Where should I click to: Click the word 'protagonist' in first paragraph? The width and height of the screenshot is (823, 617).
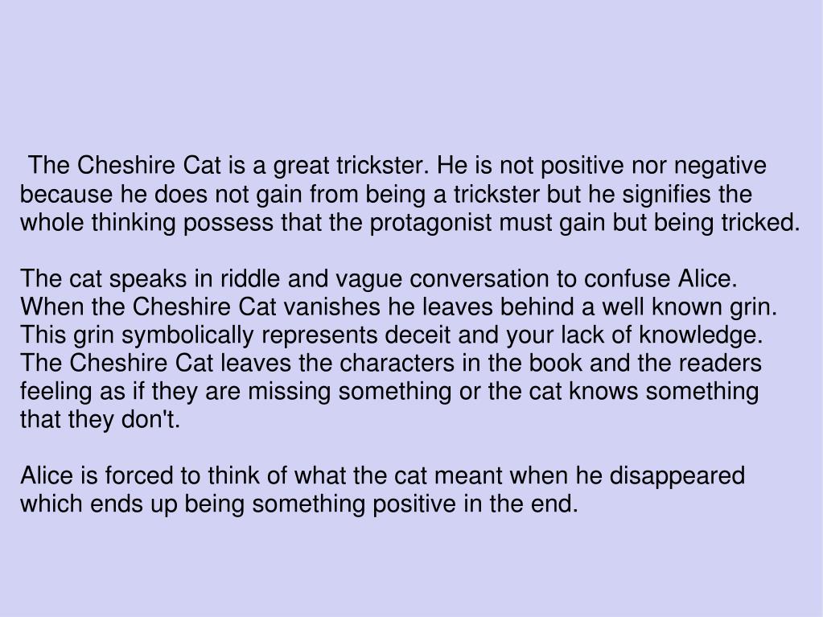[x=431, y=223]
